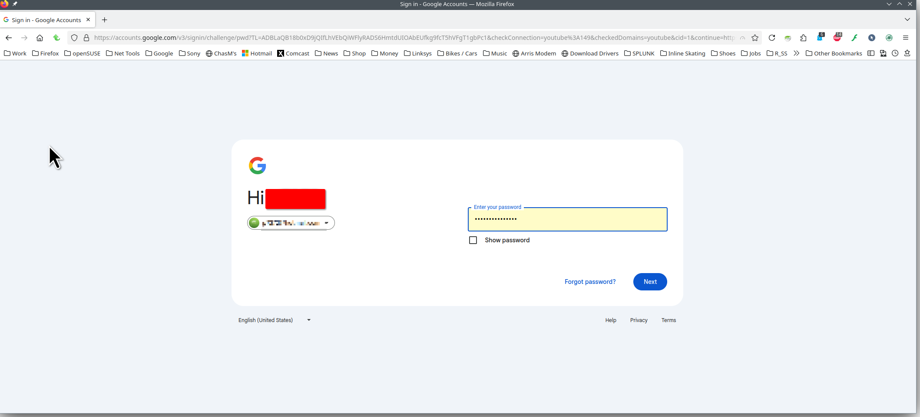Click the Next button

click(x=650, y=282)
